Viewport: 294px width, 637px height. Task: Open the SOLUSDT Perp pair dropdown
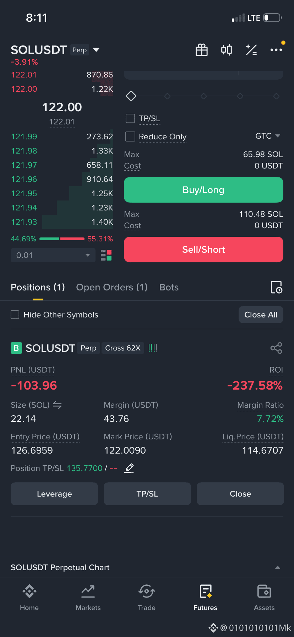click(96, 50)
